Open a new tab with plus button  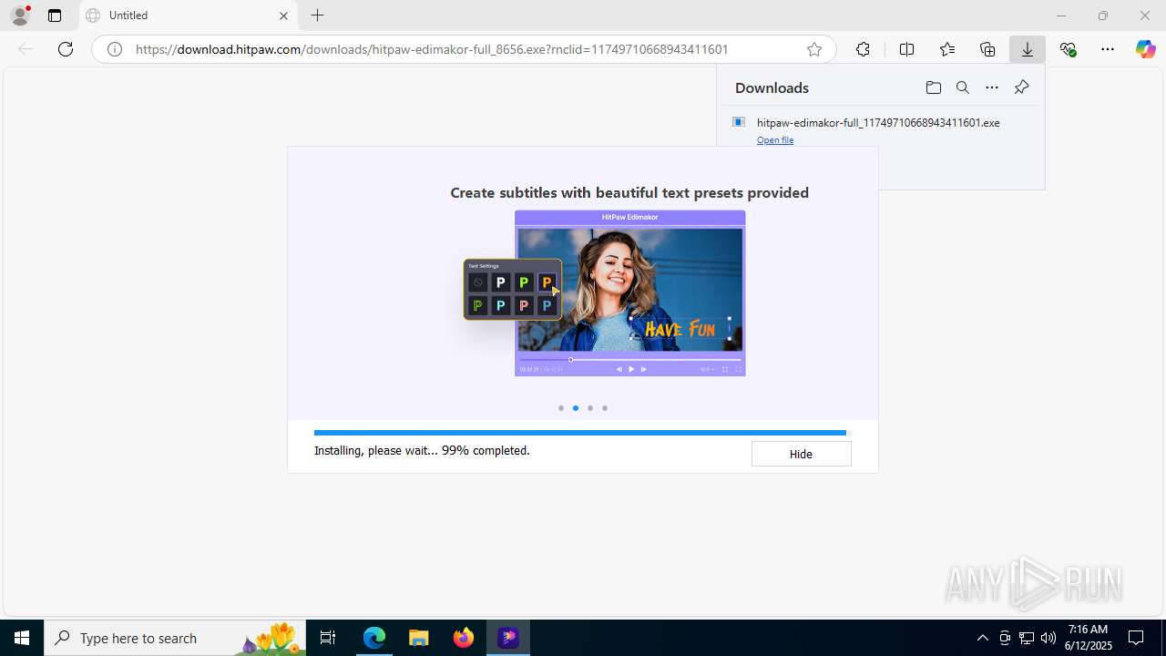(x=317, y=15)
